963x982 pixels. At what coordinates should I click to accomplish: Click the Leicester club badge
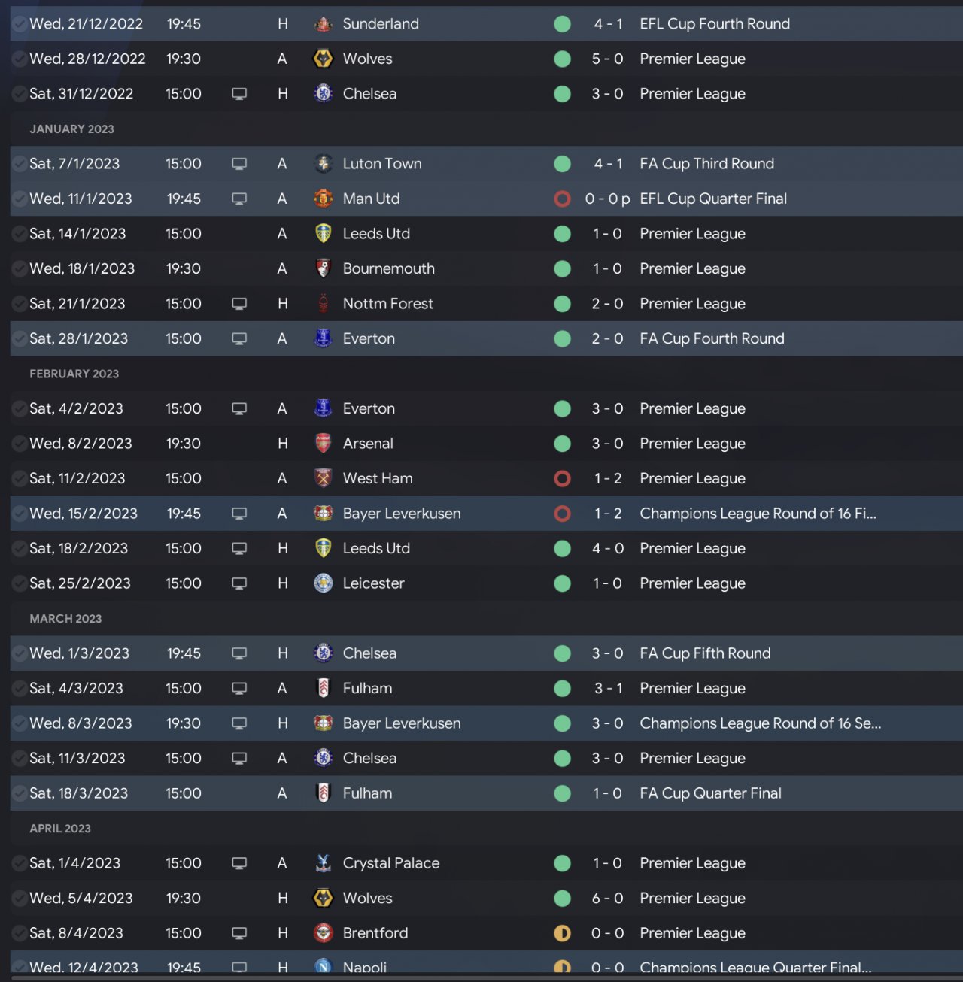point(323,583)
